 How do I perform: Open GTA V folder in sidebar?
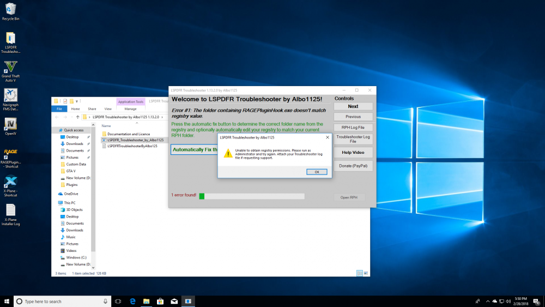(70, 171)
